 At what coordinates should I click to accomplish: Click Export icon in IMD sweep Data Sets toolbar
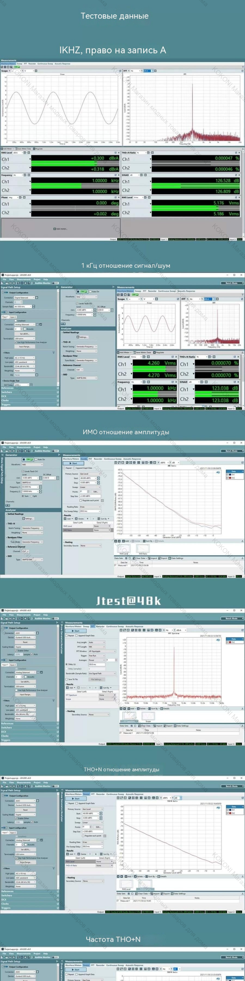[x=160, y=558]
